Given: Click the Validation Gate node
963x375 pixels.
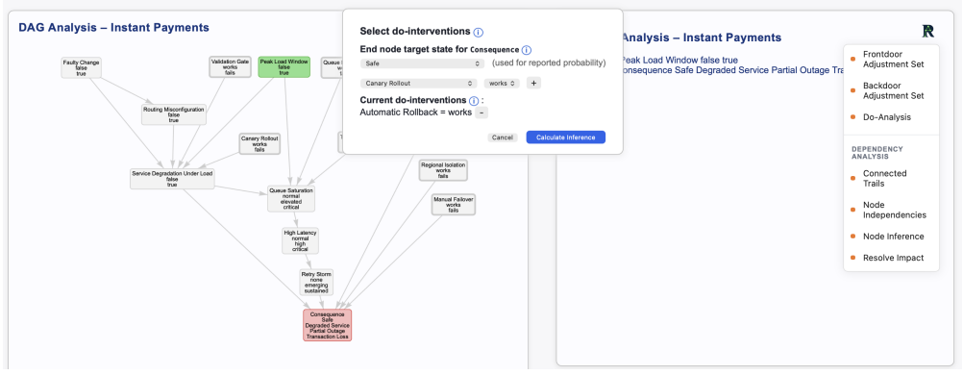Looking at the screenshot, I should click(231, 67).
